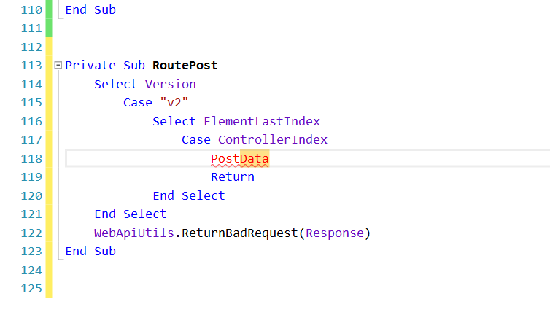This screenshot has height=315, width=550.
Task: Click line number 125
Action: point(31,289)
